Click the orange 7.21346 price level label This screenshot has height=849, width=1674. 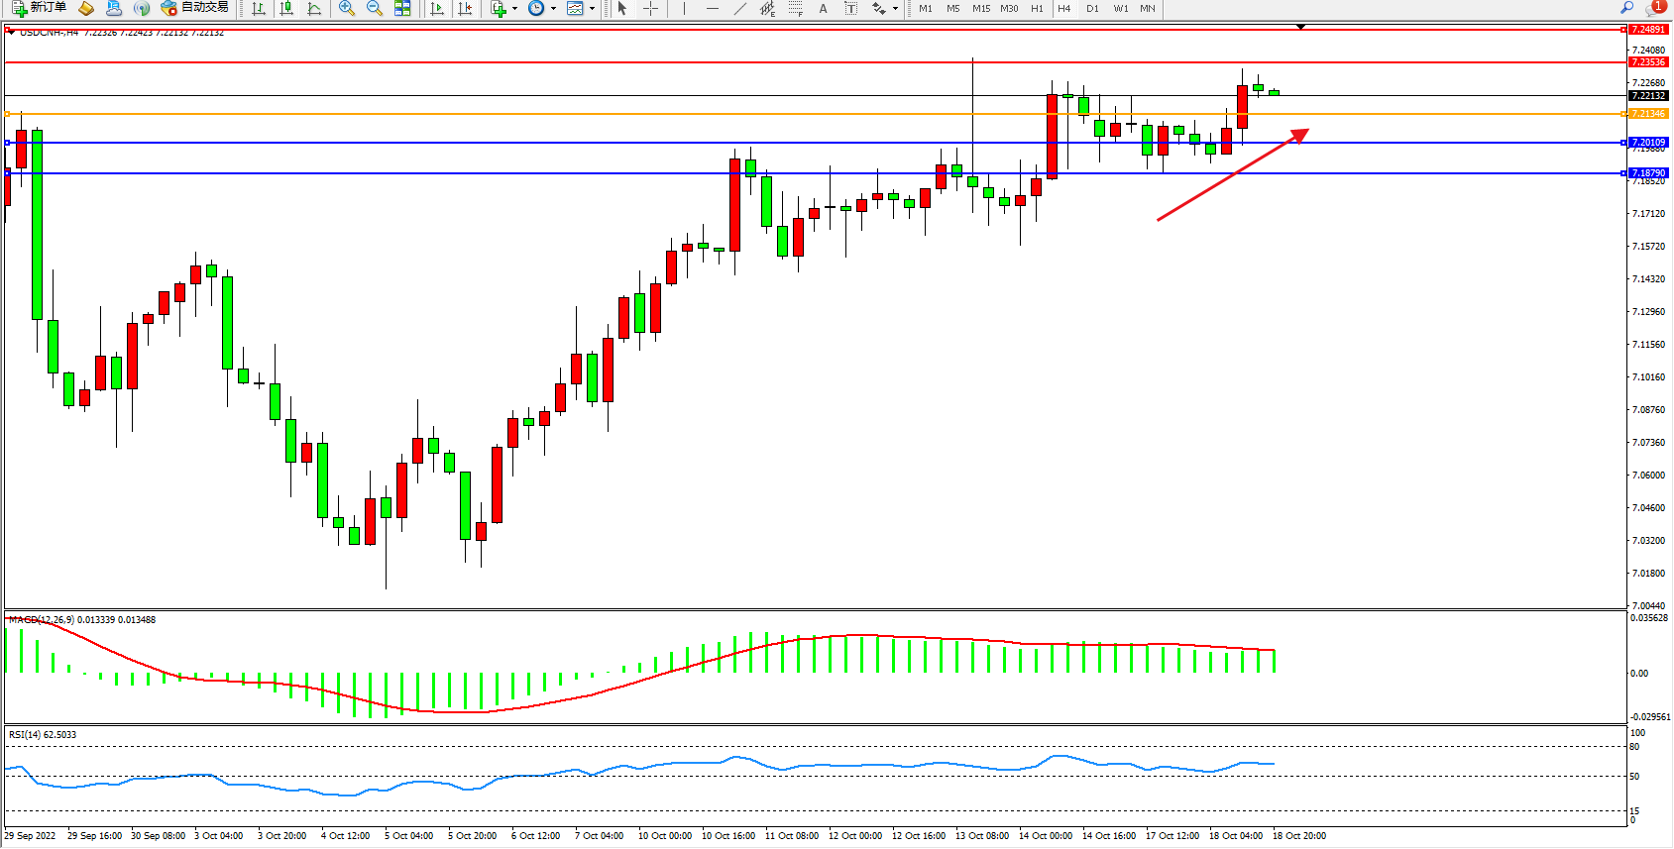pos(1648,114)
